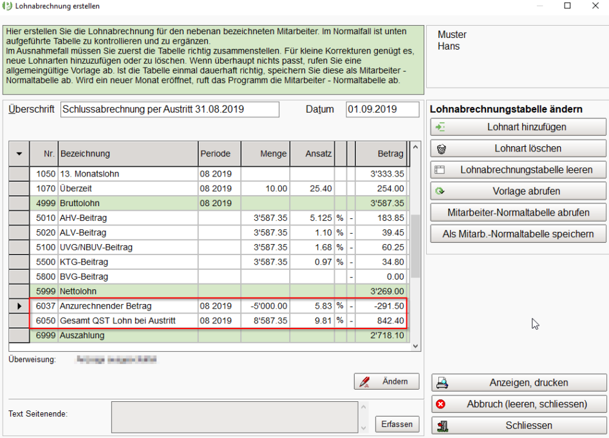Click the Nr. column header
This screenshot has width=609, height=438.
coord(44,153)
